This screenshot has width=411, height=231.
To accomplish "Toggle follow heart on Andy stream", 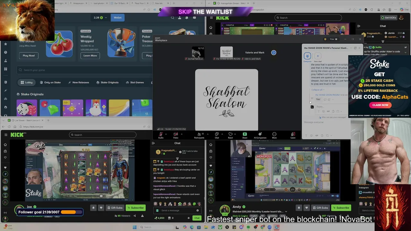I will pos(306,208).
